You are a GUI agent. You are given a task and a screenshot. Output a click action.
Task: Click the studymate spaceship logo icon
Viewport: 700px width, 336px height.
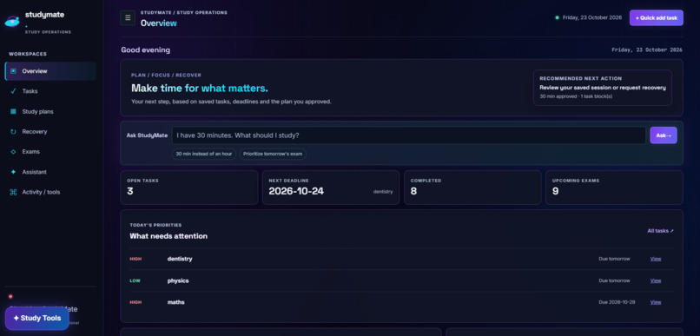coord(12,21)
